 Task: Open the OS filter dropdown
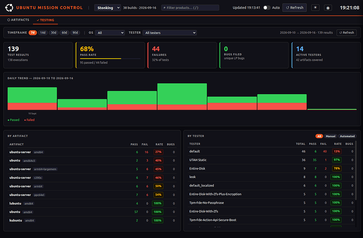(110, 33)
